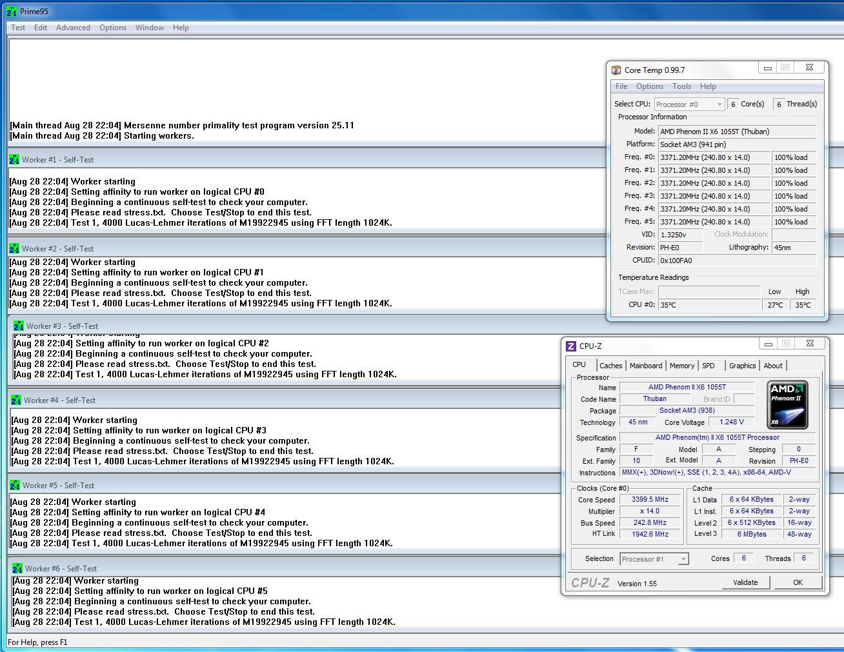Click Worker #3 Self-Test window icon
The image size is (844, 652).
coord(19,326)
